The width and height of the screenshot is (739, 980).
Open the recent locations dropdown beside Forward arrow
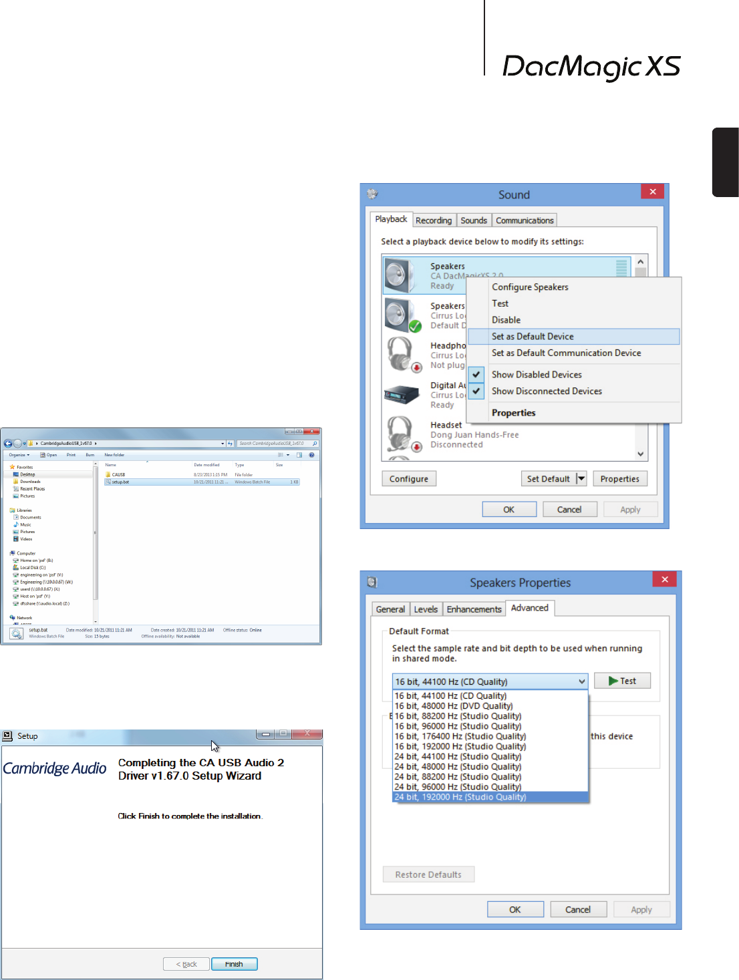[25, 444]
